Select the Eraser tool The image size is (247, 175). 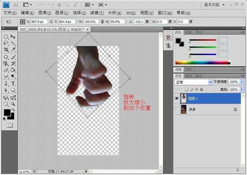[x=6, y=70]
